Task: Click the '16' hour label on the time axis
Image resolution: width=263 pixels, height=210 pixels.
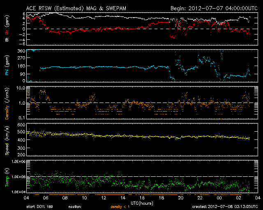Action: click(x=142, y=198)
